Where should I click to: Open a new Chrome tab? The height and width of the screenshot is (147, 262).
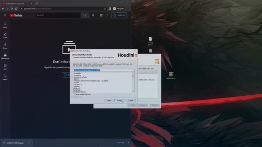[x=37, y=4]
